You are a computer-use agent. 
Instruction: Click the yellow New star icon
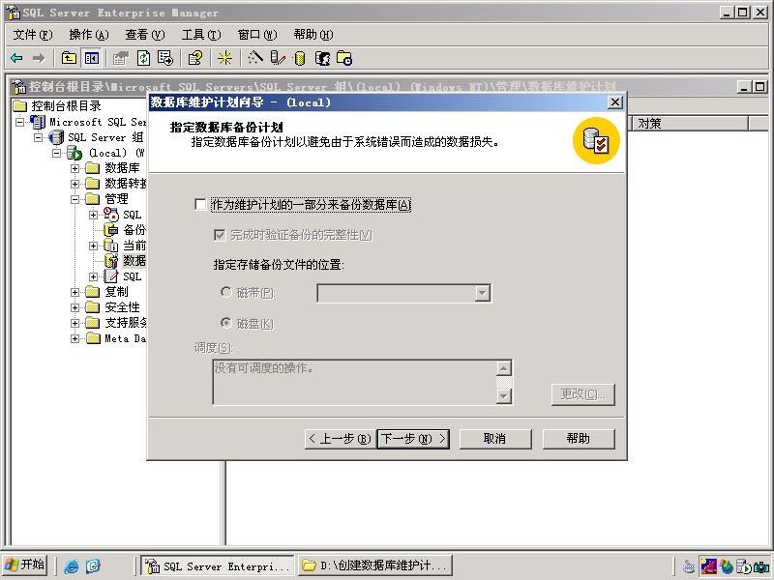tap(225, 58)
